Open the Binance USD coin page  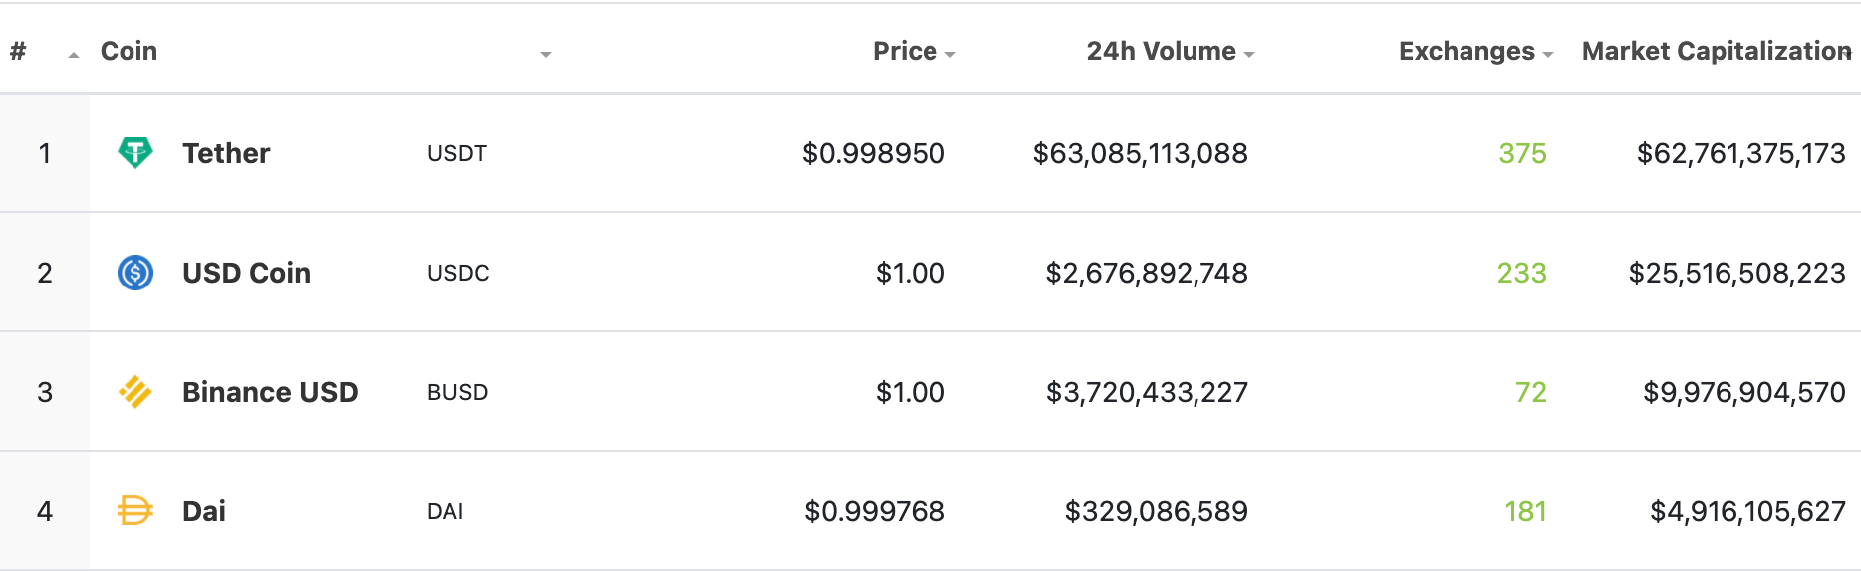click(x=270, y=392)
